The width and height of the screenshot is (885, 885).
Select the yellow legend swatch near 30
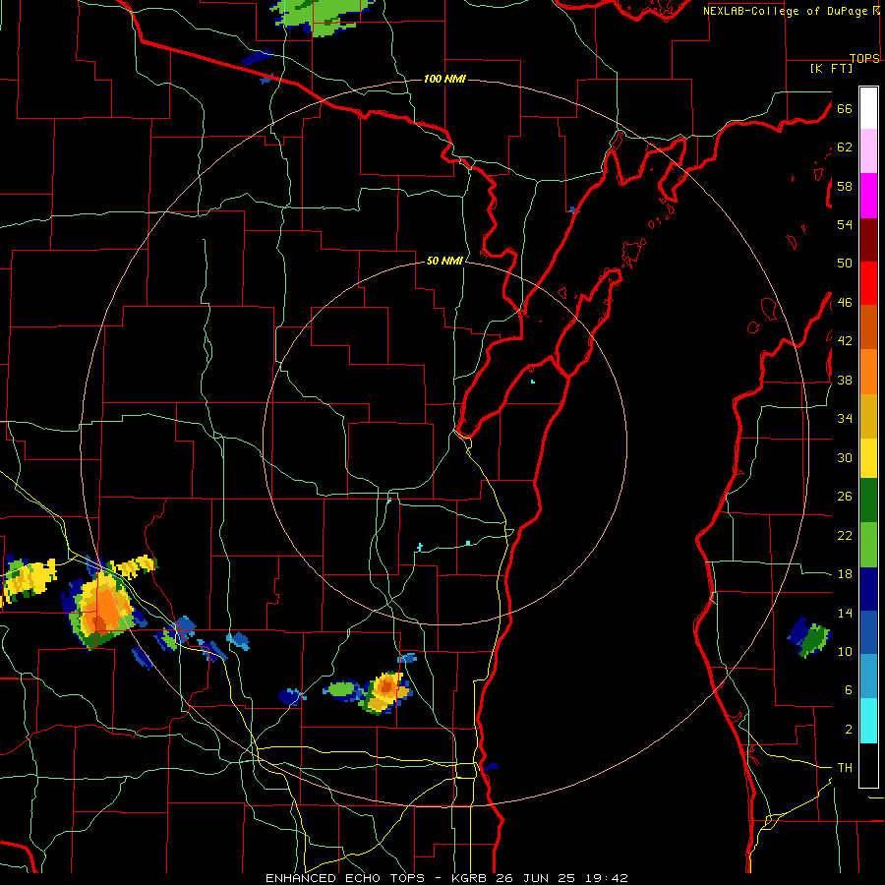click(x=868, y=457)
